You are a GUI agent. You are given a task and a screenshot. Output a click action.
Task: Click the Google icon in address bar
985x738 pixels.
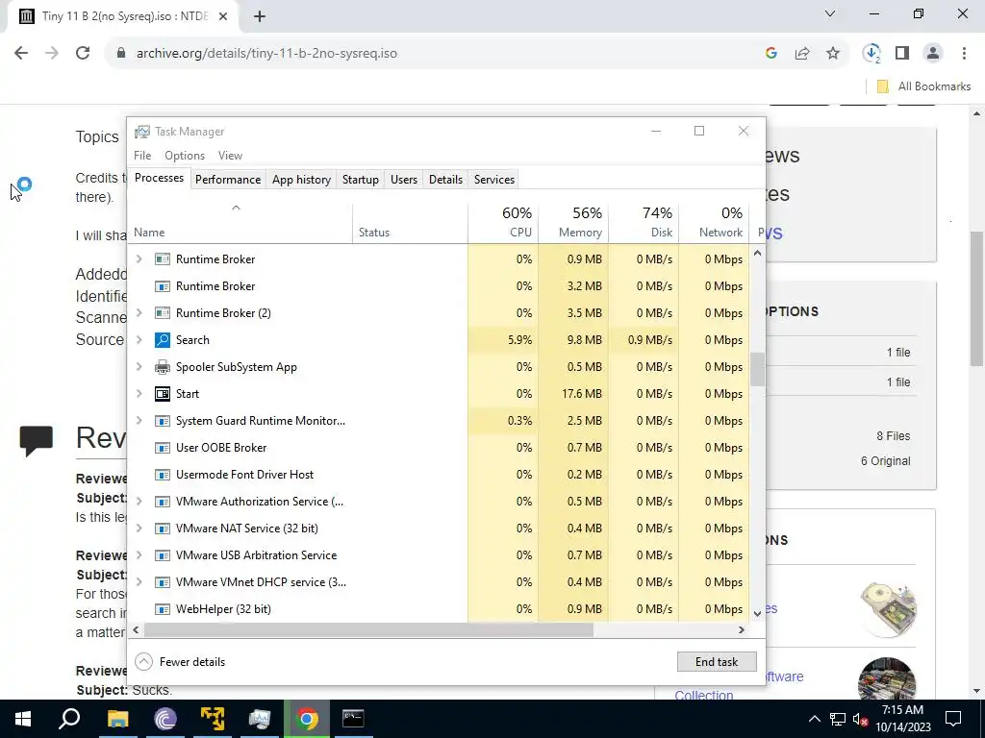pos(771,54)
